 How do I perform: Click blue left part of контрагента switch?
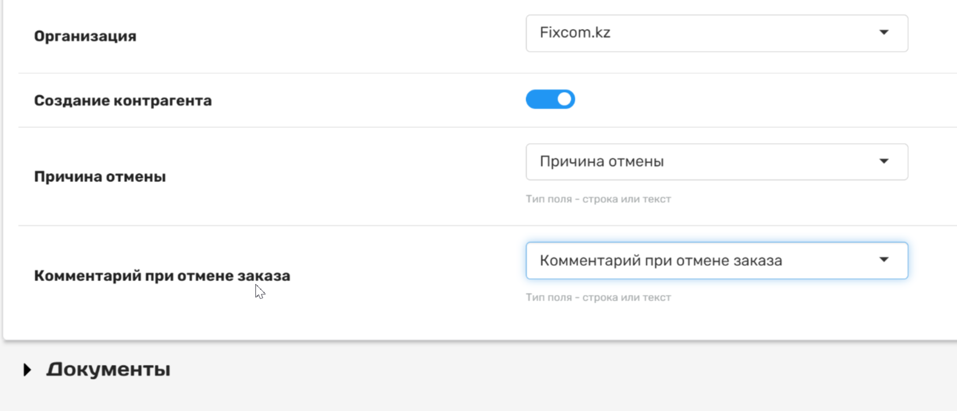point(539,100)
